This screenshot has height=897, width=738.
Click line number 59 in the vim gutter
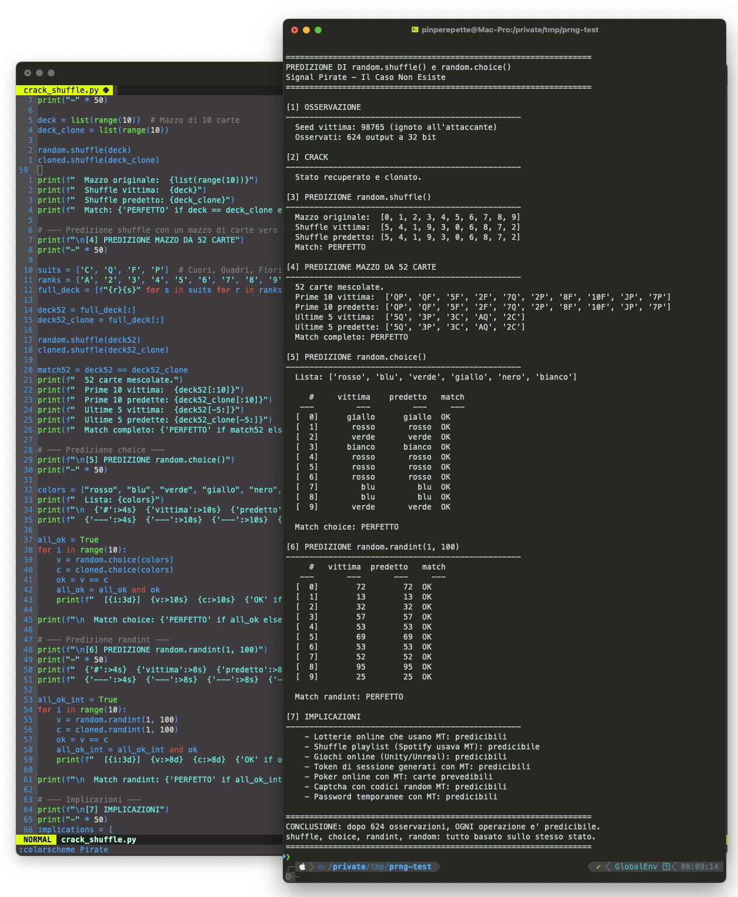[x=24, y=170]
